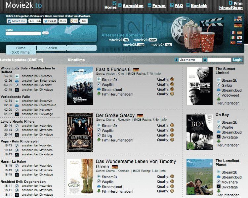This screenshot has width=248, height=198.
Task: Click the Stream2k icon under Der Große Gatsby
Action: tap(99, 125)
